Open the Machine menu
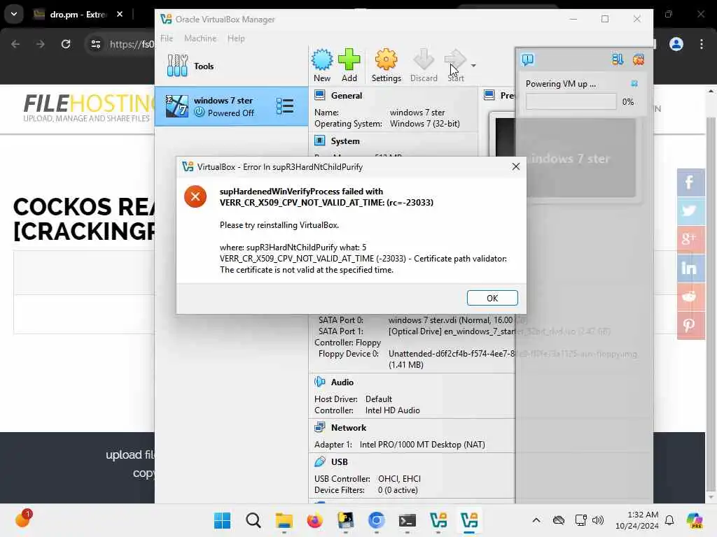Image resolution: width=717 pixels, height=537 pixels. 200,38
